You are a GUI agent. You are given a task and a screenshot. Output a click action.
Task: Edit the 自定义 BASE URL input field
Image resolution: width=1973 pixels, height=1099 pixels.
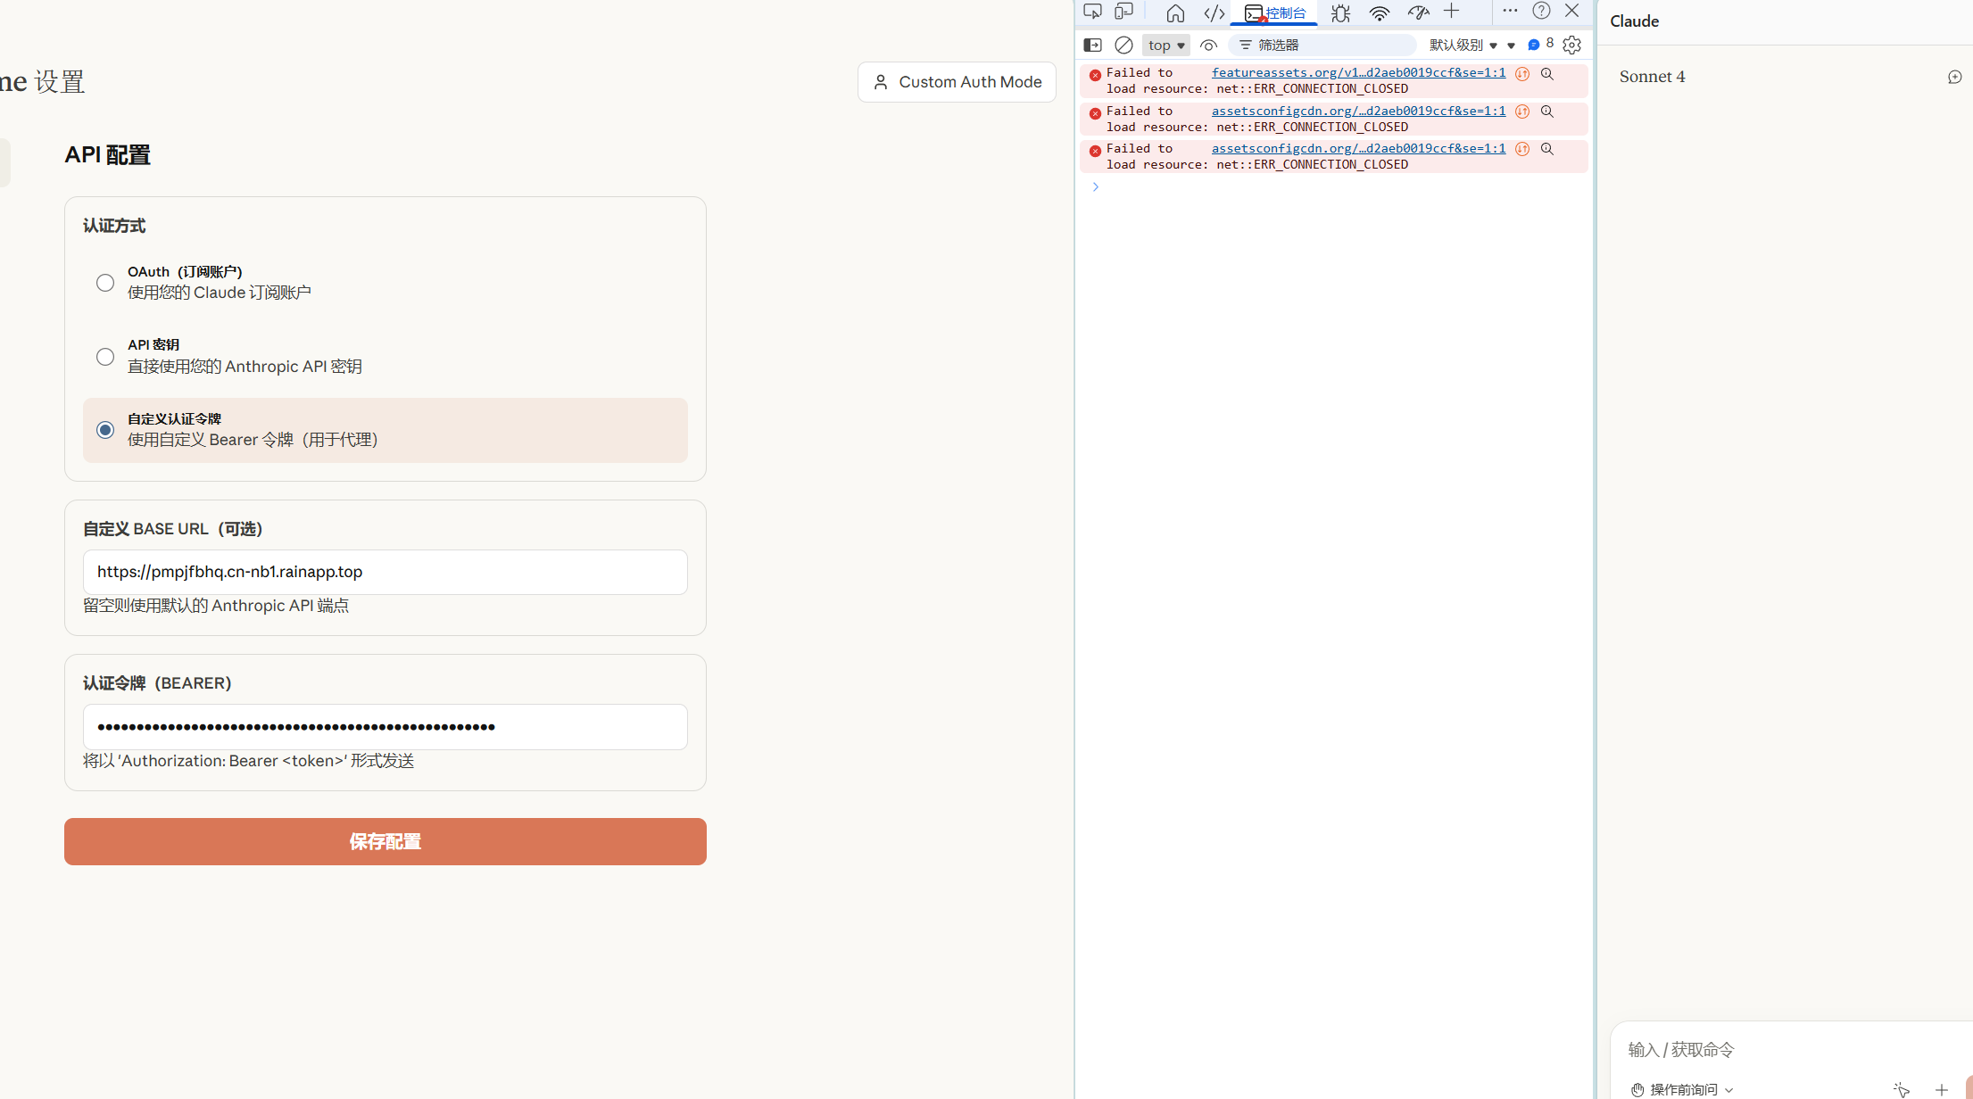click(x=385, y=572)
